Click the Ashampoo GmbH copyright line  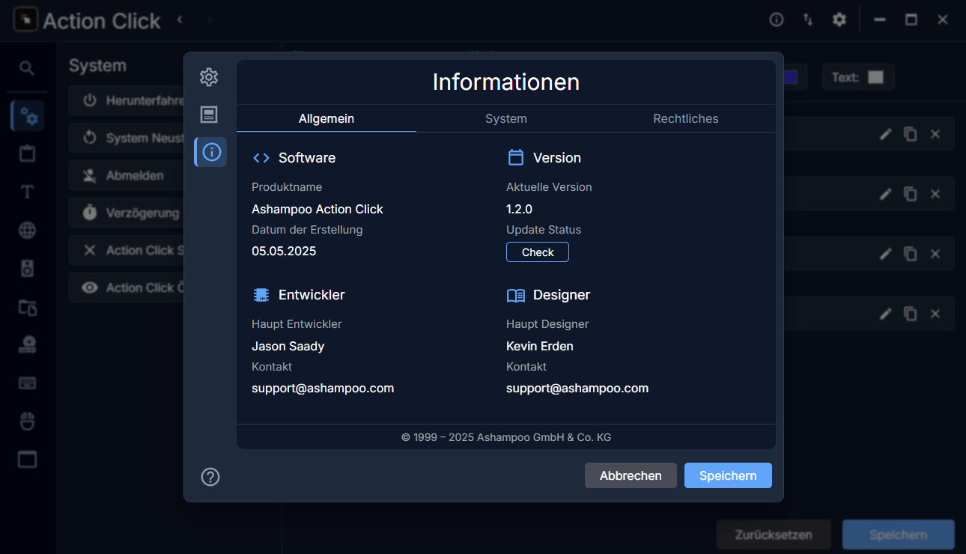pos(506,437)
